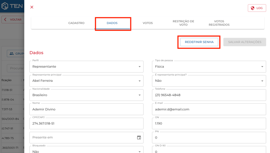
Task: Select the DADOS tab
Action: [x=112, y=23]
